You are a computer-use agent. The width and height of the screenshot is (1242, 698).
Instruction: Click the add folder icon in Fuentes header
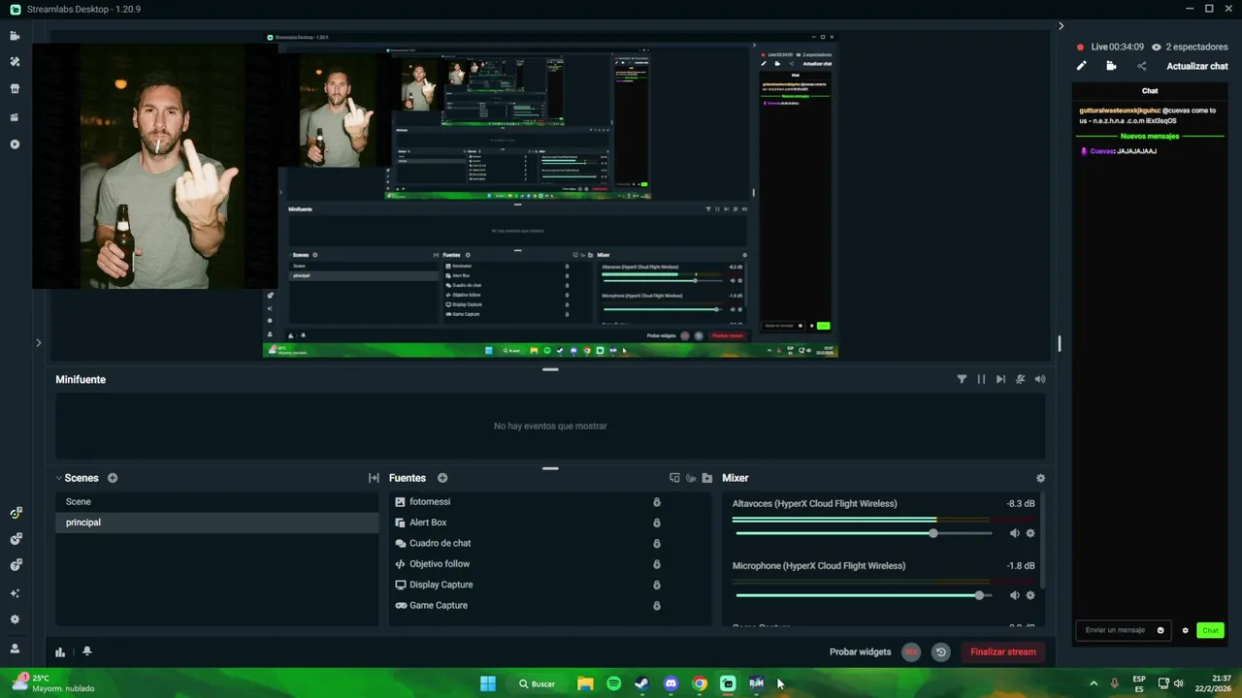(707, 478)
